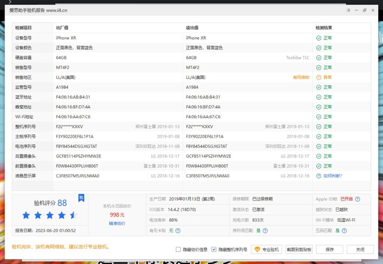Image resolution: width=383 pixels, height=264 pixels.
Task: Select the factory 电池序列号 F8Y84544DSGJKGTAT
Action: (77, 147)
